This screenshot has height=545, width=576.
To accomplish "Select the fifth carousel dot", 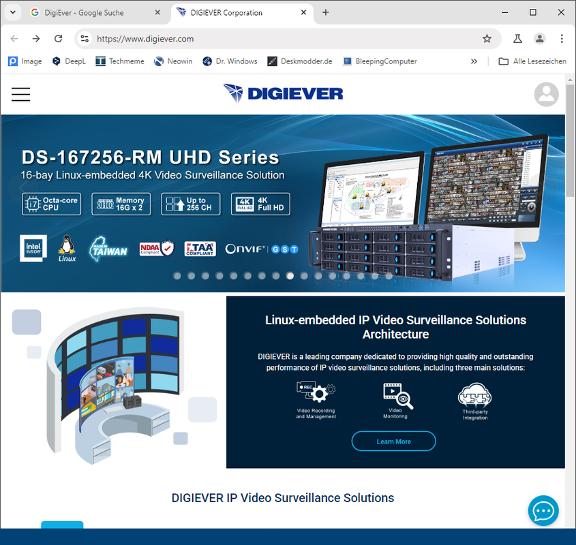I will click(x=234, y=276).
